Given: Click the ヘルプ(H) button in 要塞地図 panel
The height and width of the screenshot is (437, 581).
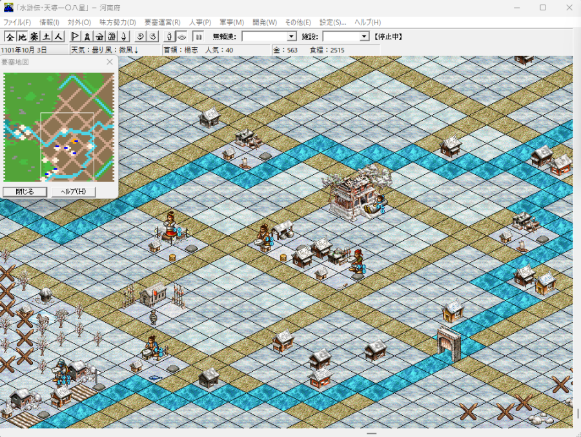Looking at the screenshot, I should click(x=73, y=192).
